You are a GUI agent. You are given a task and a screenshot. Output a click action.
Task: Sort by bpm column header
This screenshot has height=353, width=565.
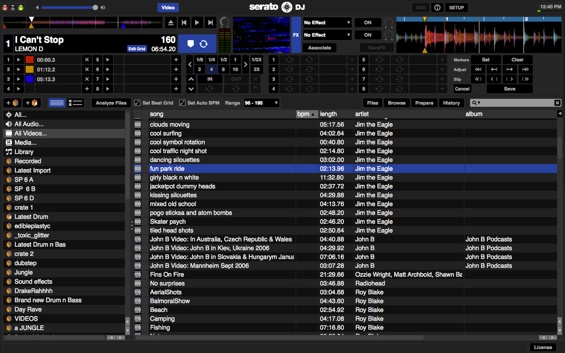click(306, 114)
